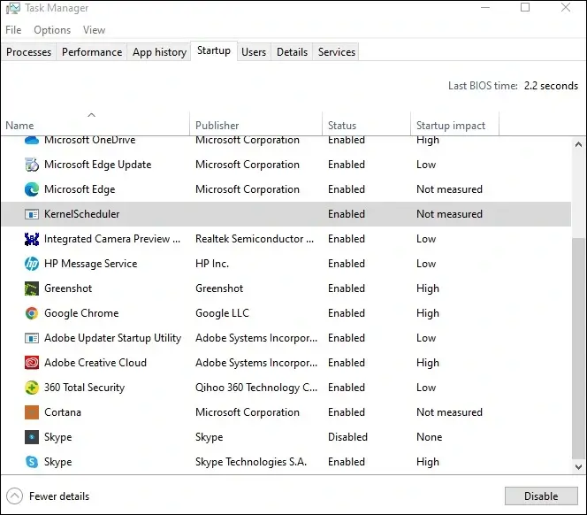587x515 pixels.
Task: Select the Cortana orange icon
Action: pyautogui.click(x=32, y=412)
